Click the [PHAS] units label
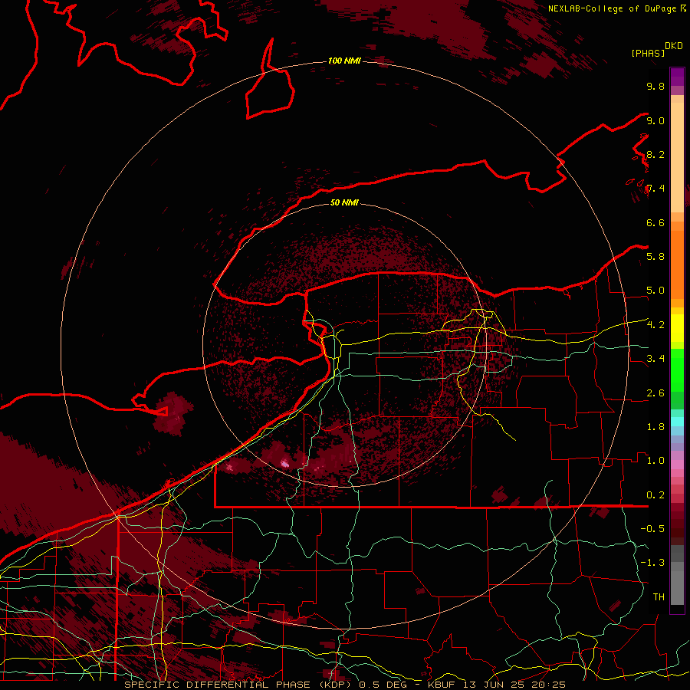 click(648, 53)
